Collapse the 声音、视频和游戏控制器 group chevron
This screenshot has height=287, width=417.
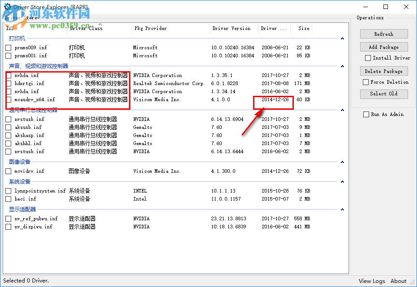tap(342, 66)
